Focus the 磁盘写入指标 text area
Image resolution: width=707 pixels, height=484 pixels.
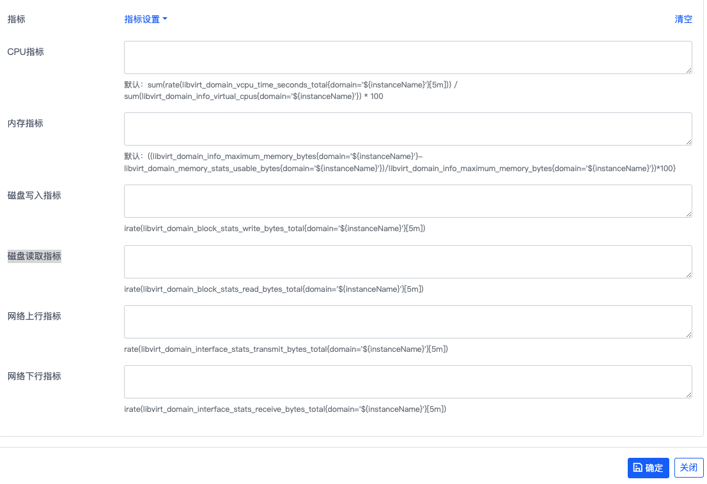click(x=408, y=201)
